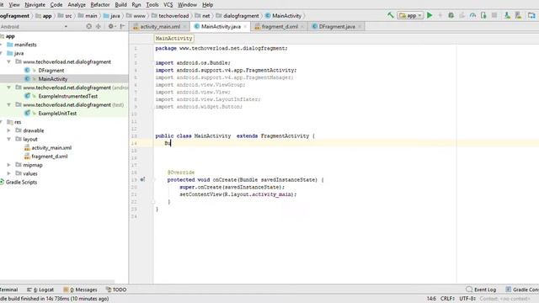This screenshot has height=303, width=539.
Task: Click the override gutter icon beside onCreate
Action: tap(142, 179)
